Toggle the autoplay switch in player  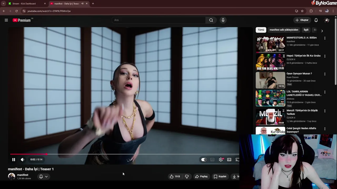204,160
